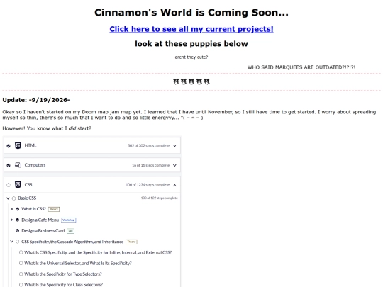Toggle the CSS Specificity section circle
The height and width of the screenshot is (287, 383).
click(17, 242)
